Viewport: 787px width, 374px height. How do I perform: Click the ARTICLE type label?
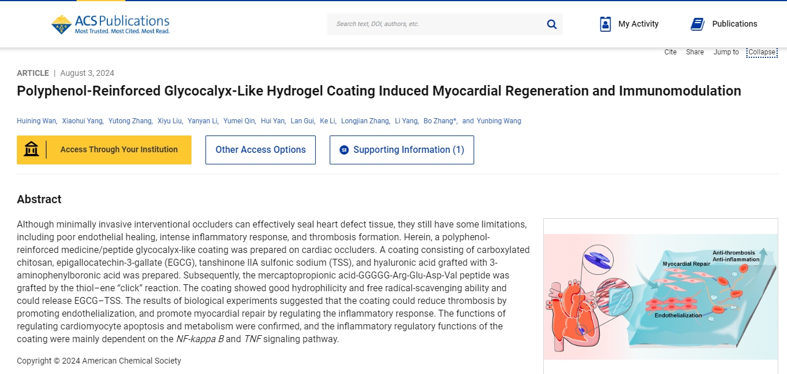[x=33, y=73]
